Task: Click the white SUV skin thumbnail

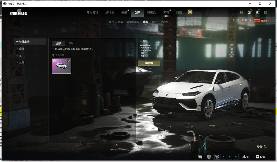Action: 62,66
